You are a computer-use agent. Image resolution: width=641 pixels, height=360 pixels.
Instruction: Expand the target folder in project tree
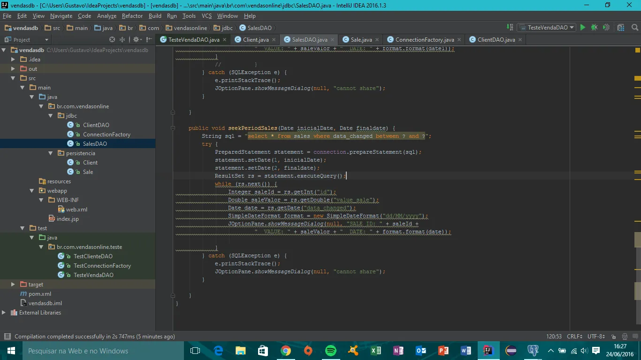click(13, 285)
